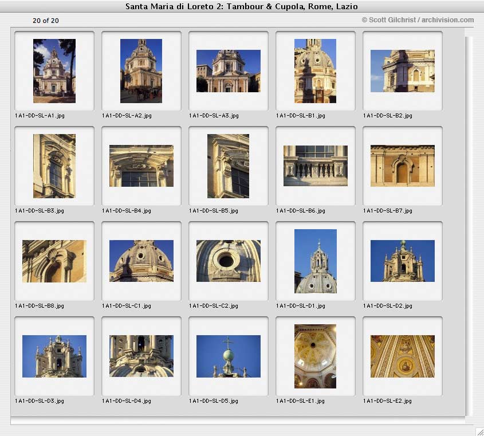Open fresco detail thumbnail 1A1-DD-SL-E2.jpg
This screenshot has width=484, height=436.
pos(403,356)
